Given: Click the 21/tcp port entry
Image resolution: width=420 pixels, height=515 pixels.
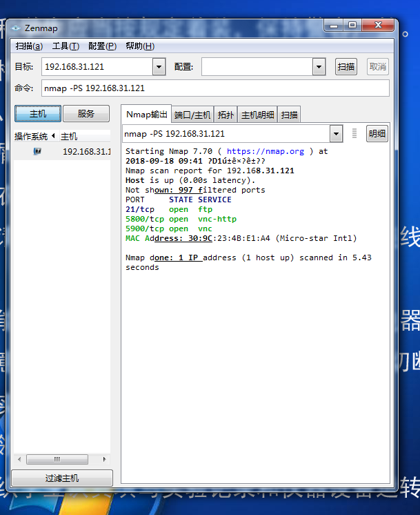Looking at the screenshot, I should click(140, 209).
